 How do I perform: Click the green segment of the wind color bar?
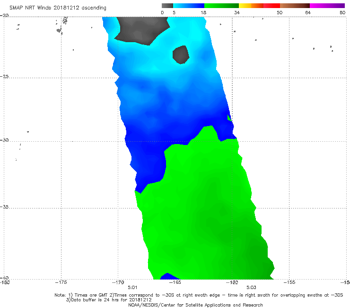click(x=221, y=6)
